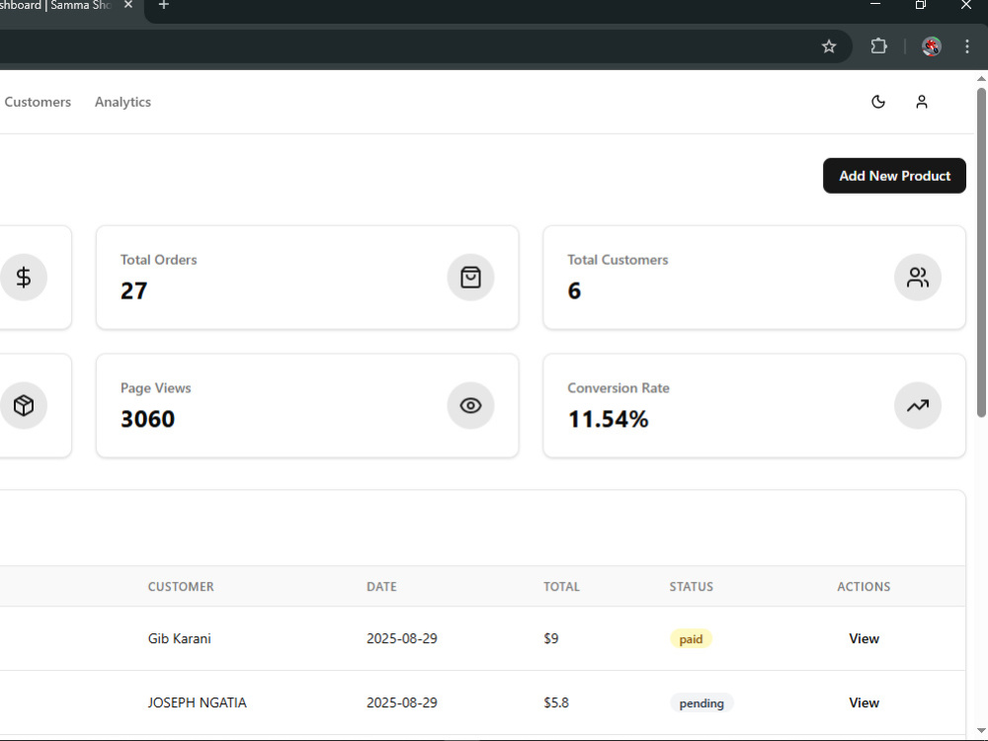Select the Total Orders value 27
Image resolution: width=988 pixels, height=741 pixels.
click(x=133, y=291)
